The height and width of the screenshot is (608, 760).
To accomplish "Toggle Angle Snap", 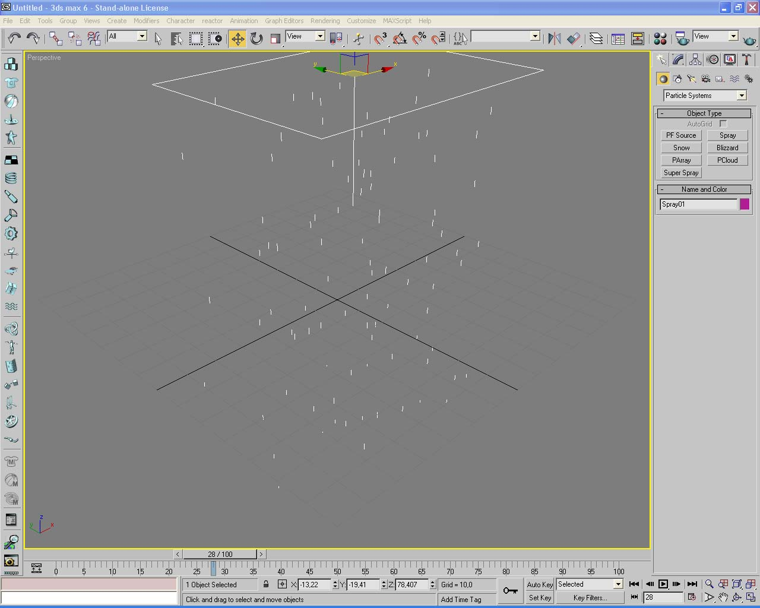I will 400,39.
